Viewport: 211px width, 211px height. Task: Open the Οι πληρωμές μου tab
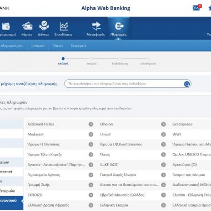click(x=12, y=46)
